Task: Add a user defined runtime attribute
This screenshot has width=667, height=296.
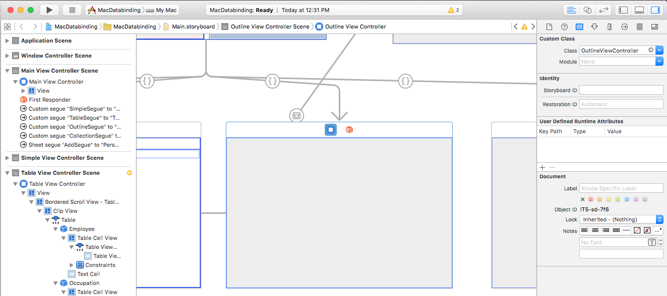Action: 542,167
